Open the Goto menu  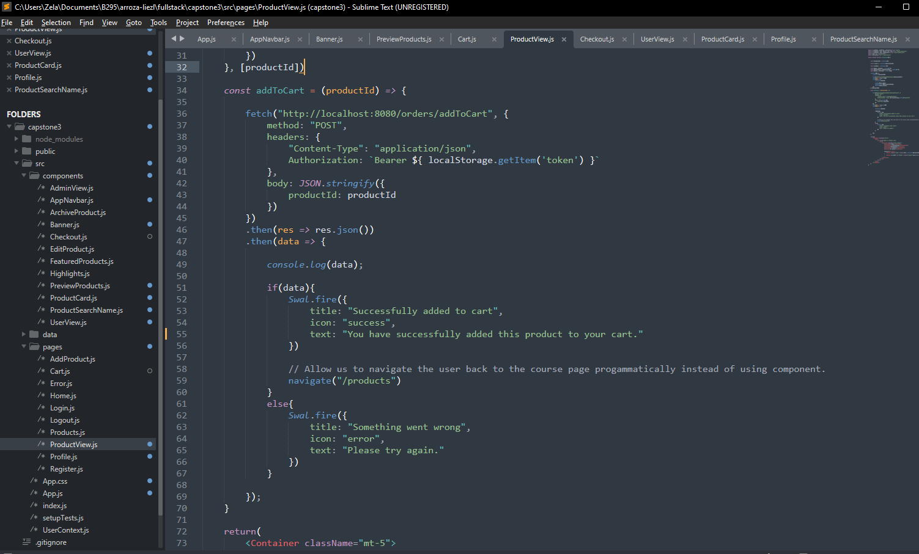(133, 23)
